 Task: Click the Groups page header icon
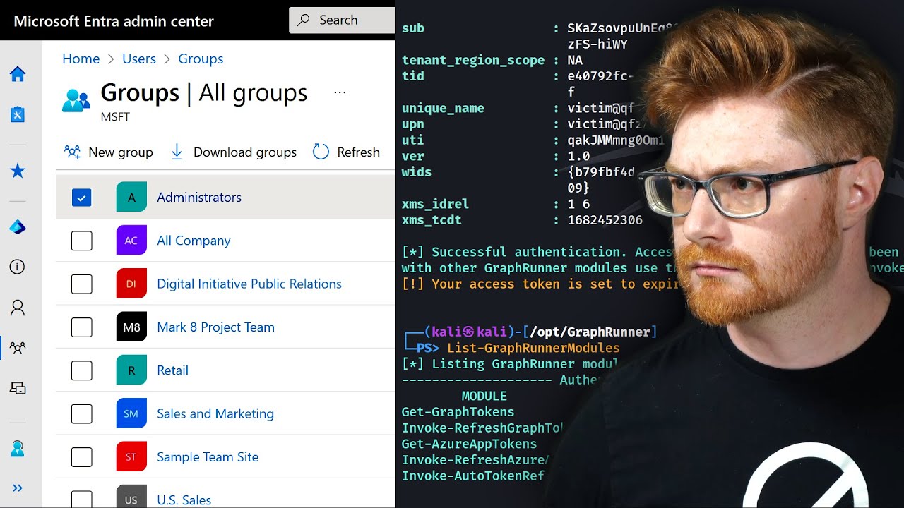tap(76, 101)
